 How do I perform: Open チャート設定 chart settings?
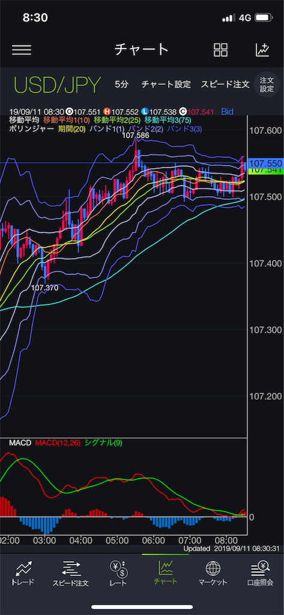[x=166, y=84]
